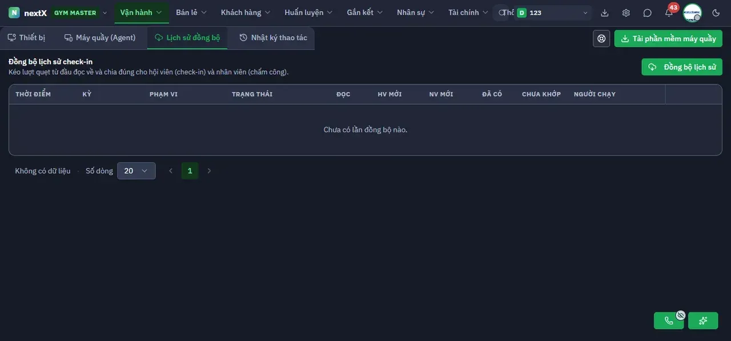
Task: Change the Số dòng rows dropdown from 20
Action: click(136, 171)
